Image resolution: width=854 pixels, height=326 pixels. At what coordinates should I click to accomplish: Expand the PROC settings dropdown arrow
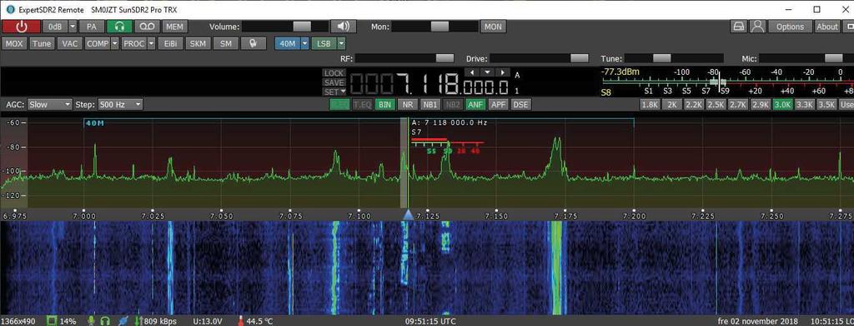pos(152,43)
